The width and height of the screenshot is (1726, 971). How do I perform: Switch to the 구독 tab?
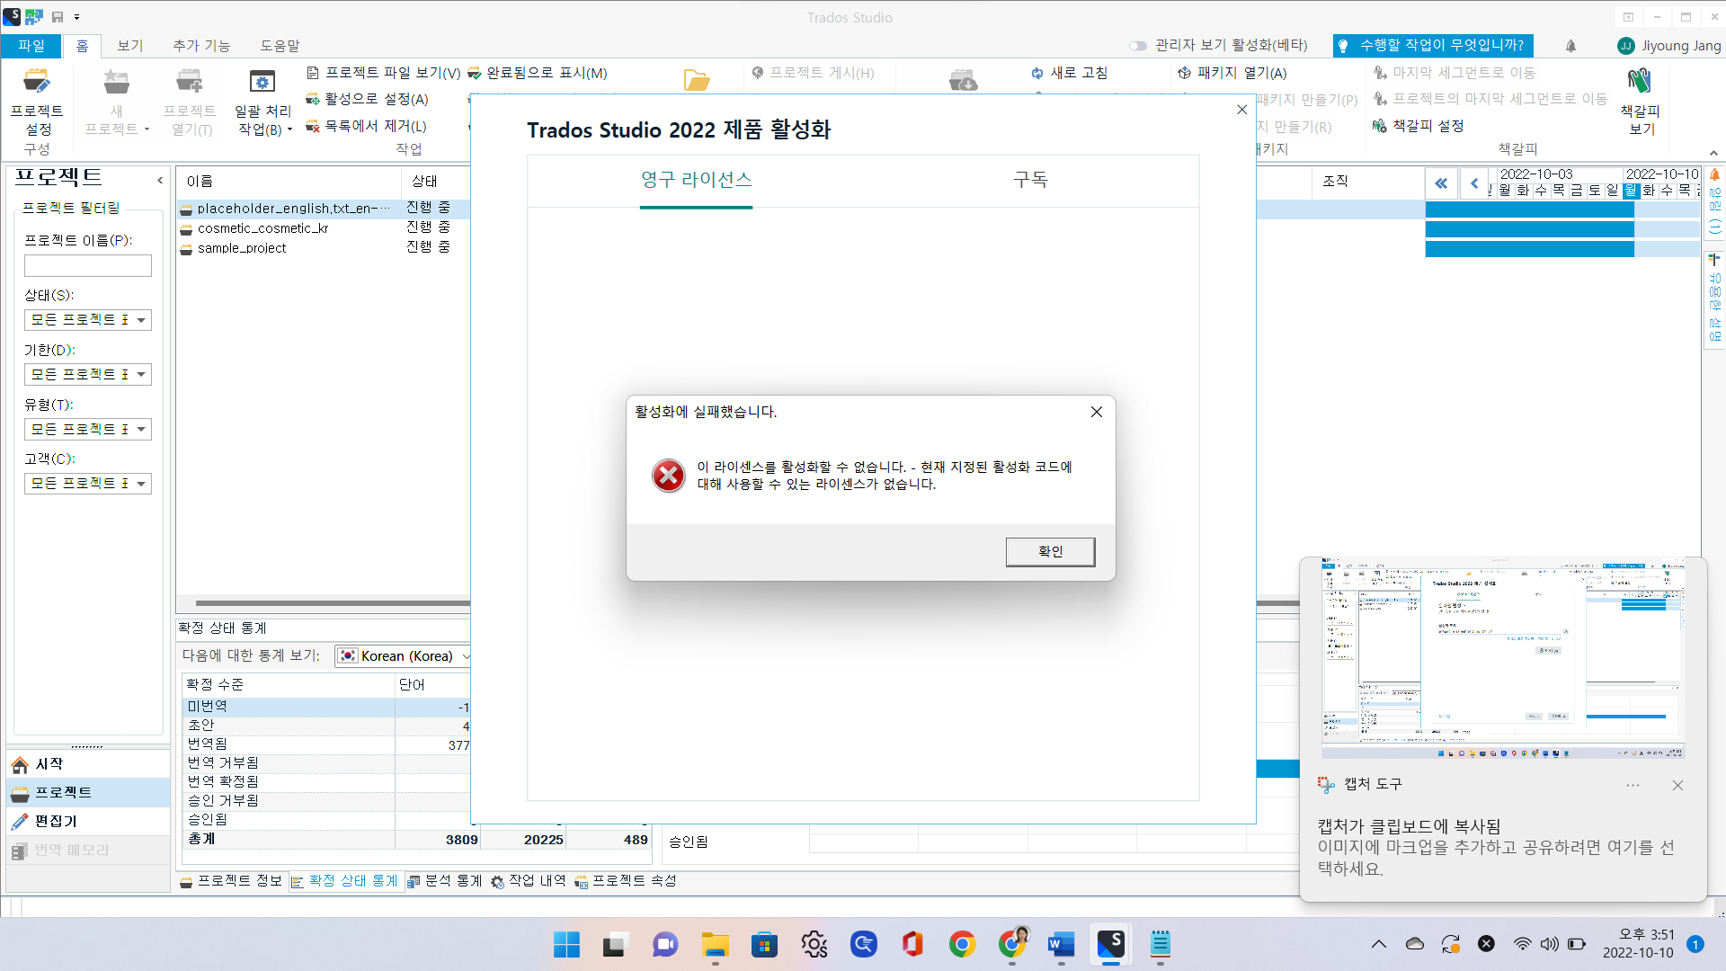tap(1030, 180)
